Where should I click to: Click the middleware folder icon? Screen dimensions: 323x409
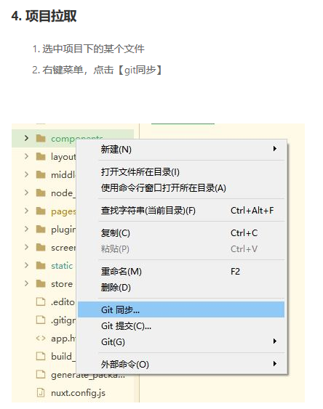point(41,174)
